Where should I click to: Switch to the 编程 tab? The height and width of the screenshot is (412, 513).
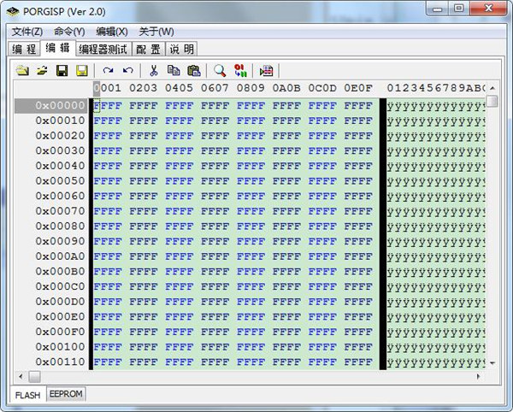pos(24,49)
